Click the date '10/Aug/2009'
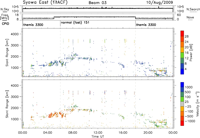 tap(159, 2)
